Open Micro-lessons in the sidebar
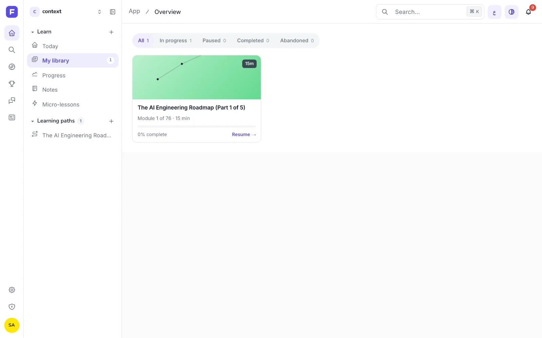 coord(73,104)
